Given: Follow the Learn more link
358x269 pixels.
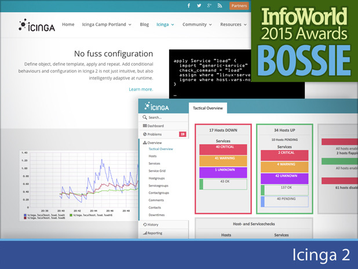Looking at the screenshot, I should coord(141,89).
